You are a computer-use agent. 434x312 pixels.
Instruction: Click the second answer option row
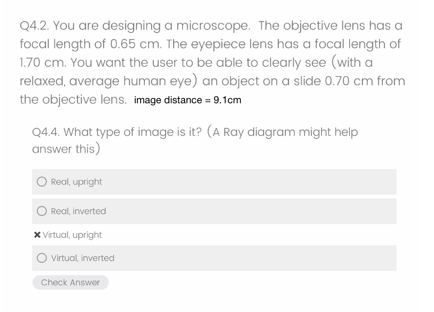215,211
